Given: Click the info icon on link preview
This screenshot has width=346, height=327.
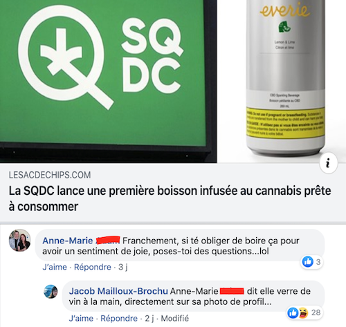Looking at the screenshot, I should 328,163.
